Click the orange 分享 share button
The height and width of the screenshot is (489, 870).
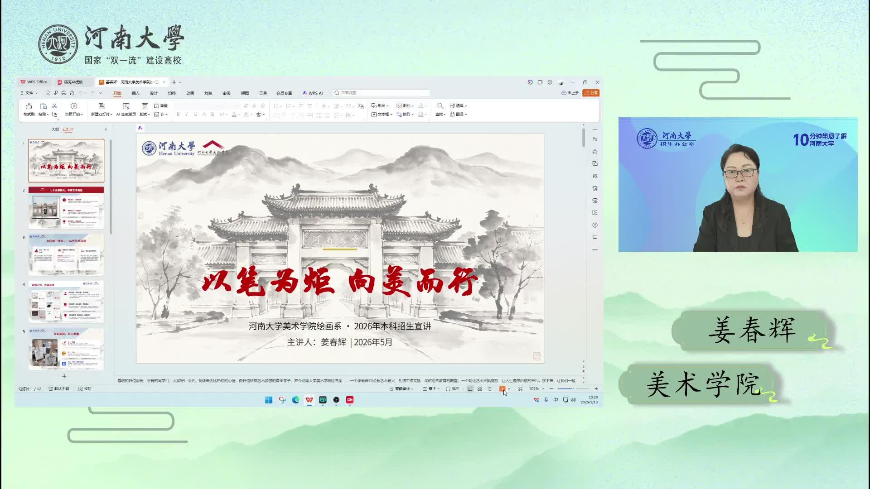591,93
